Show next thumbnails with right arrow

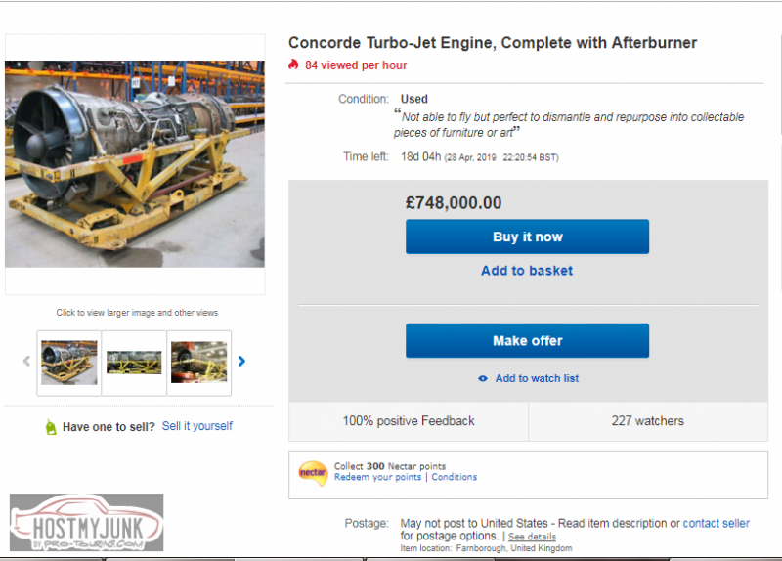tap(241, 362)
